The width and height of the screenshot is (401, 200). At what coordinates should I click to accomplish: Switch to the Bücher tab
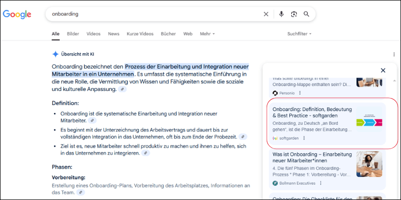pos(168,33)
